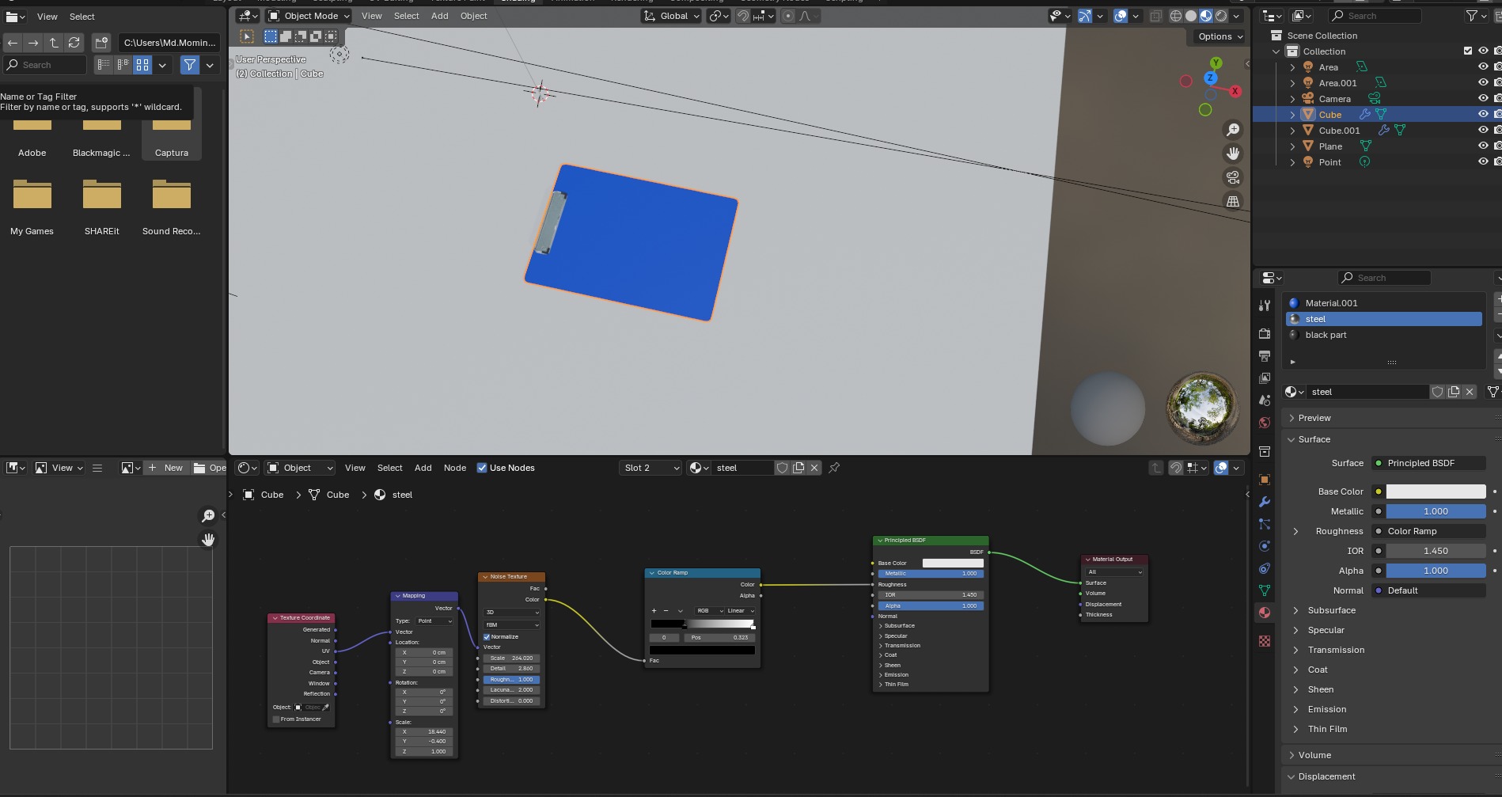Go back to previous folder in file browser
The image size is (1502, 797).
[13, 43]
